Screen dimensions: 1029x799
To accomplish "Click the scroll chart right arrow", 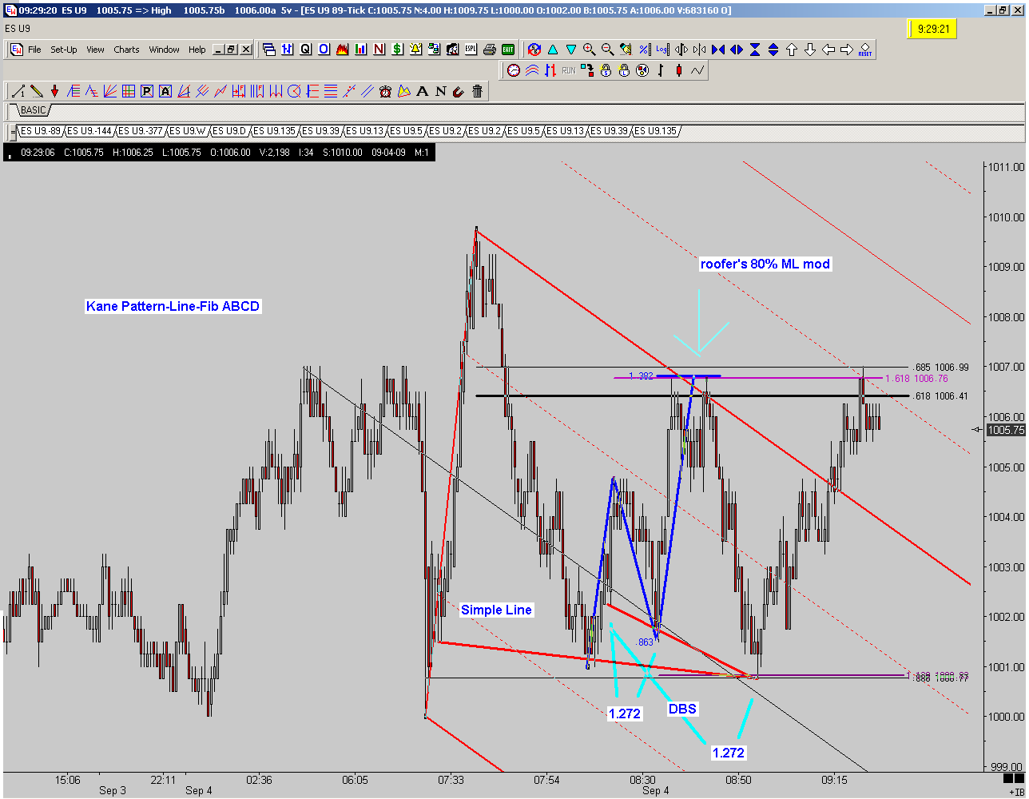I will (847, 50).
